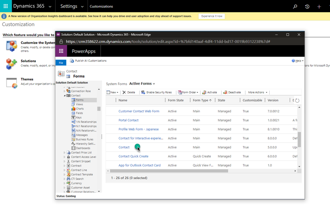Click the Experience it now button

click(212, 16)
